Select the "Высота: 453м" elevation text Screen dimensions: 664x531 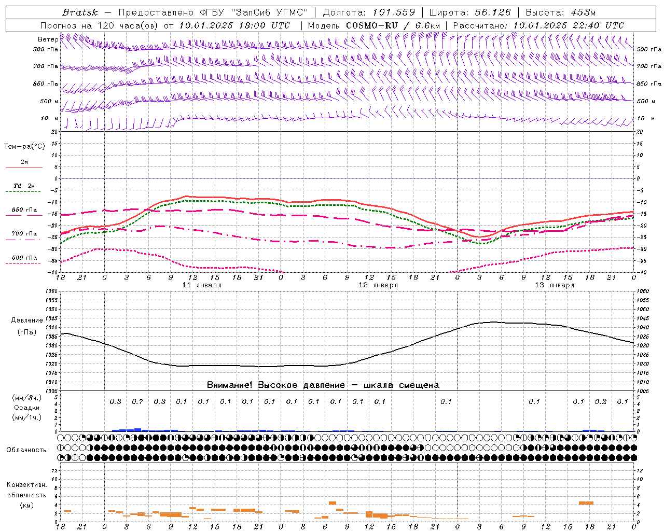560,12
